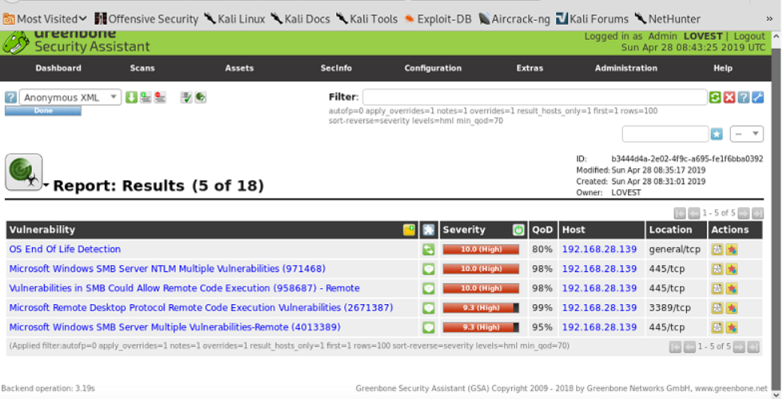Open the Offensive Security bookmark
The height and width of the screenshot is (399, 782).
(x=146, y=19)
